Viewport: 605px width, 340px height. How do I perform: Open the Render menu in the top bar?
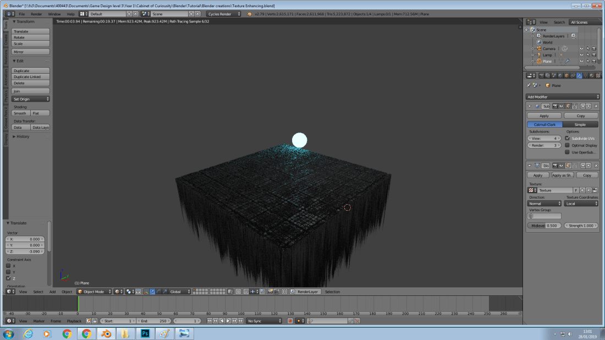(x=36, y=14)
